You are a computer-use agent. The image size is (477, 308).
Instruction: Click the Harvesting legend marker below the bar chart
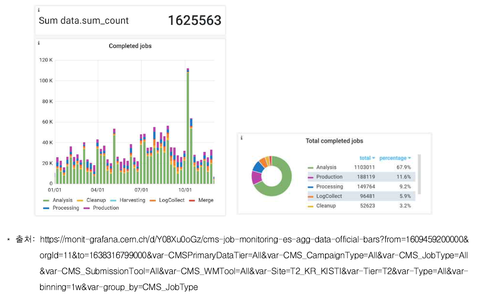tap(114, 200)
